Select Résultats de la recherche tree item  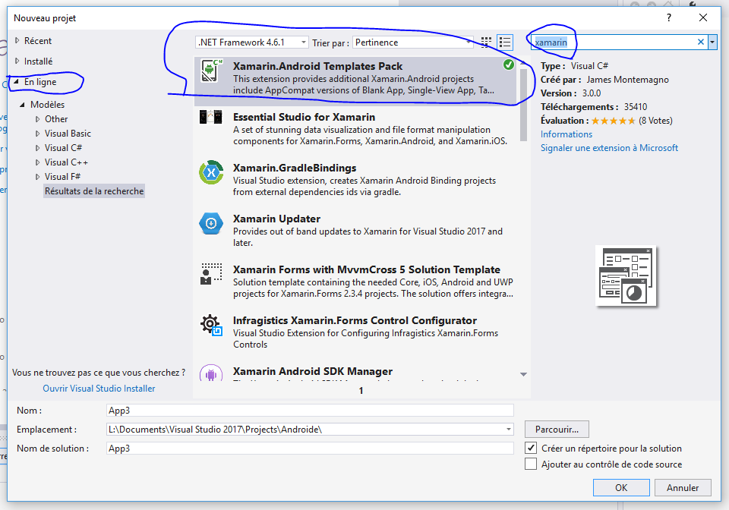pos(94,191)
